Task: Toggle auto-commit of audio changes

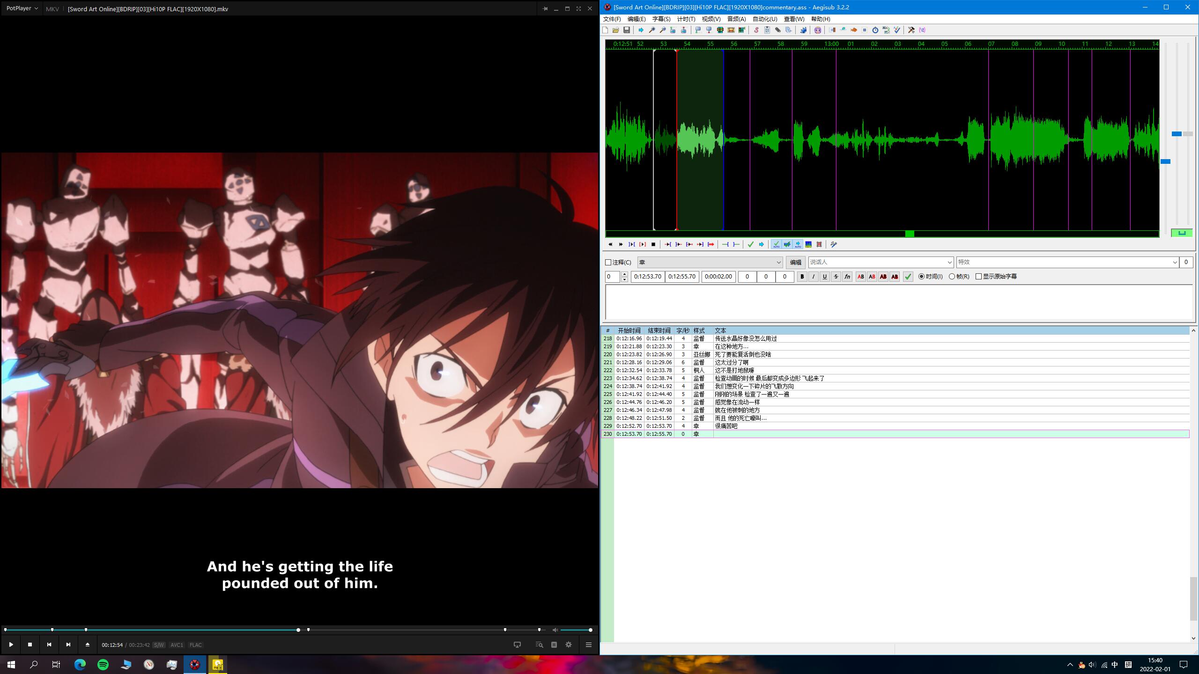Action: point(777,244)
